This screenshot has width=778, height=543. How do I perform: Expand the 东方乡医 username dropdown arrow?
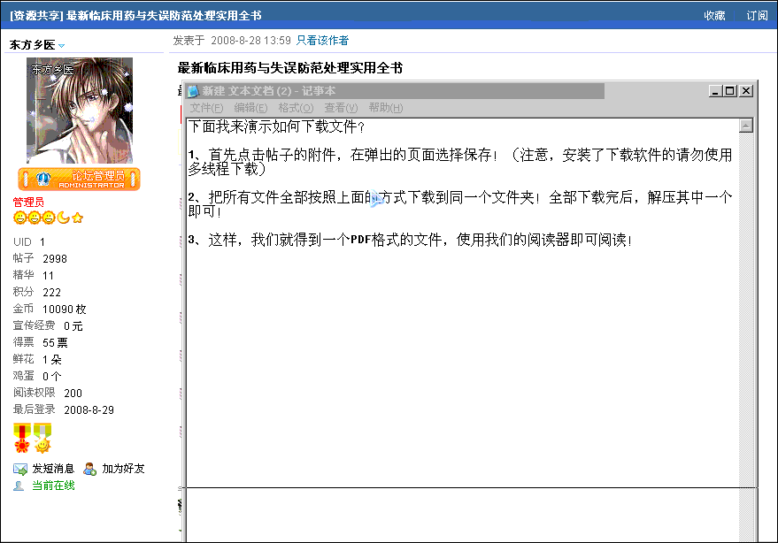point(62,45)
